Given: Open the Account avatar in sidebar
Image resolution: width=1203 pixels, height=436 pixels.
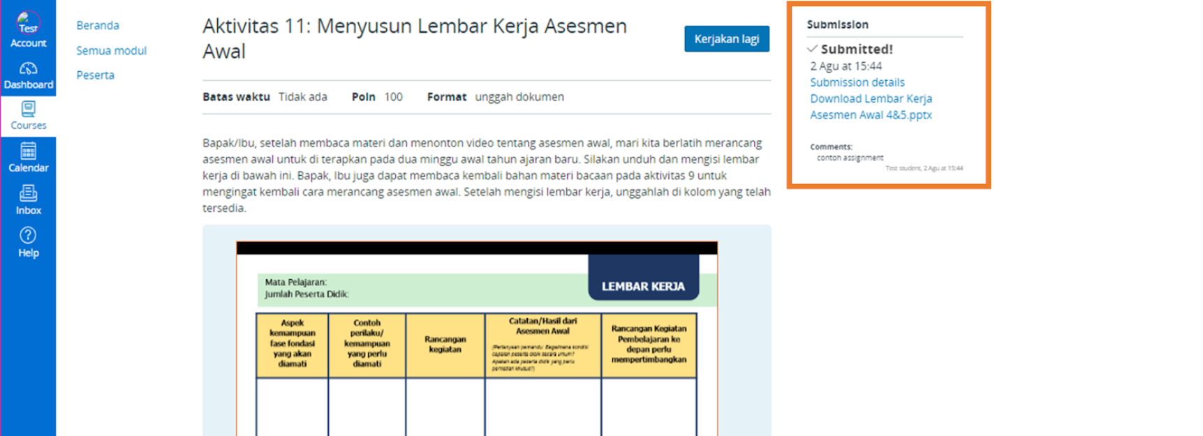Looking at the screenshot, I should pyautogui.click(x=28, y=22).
